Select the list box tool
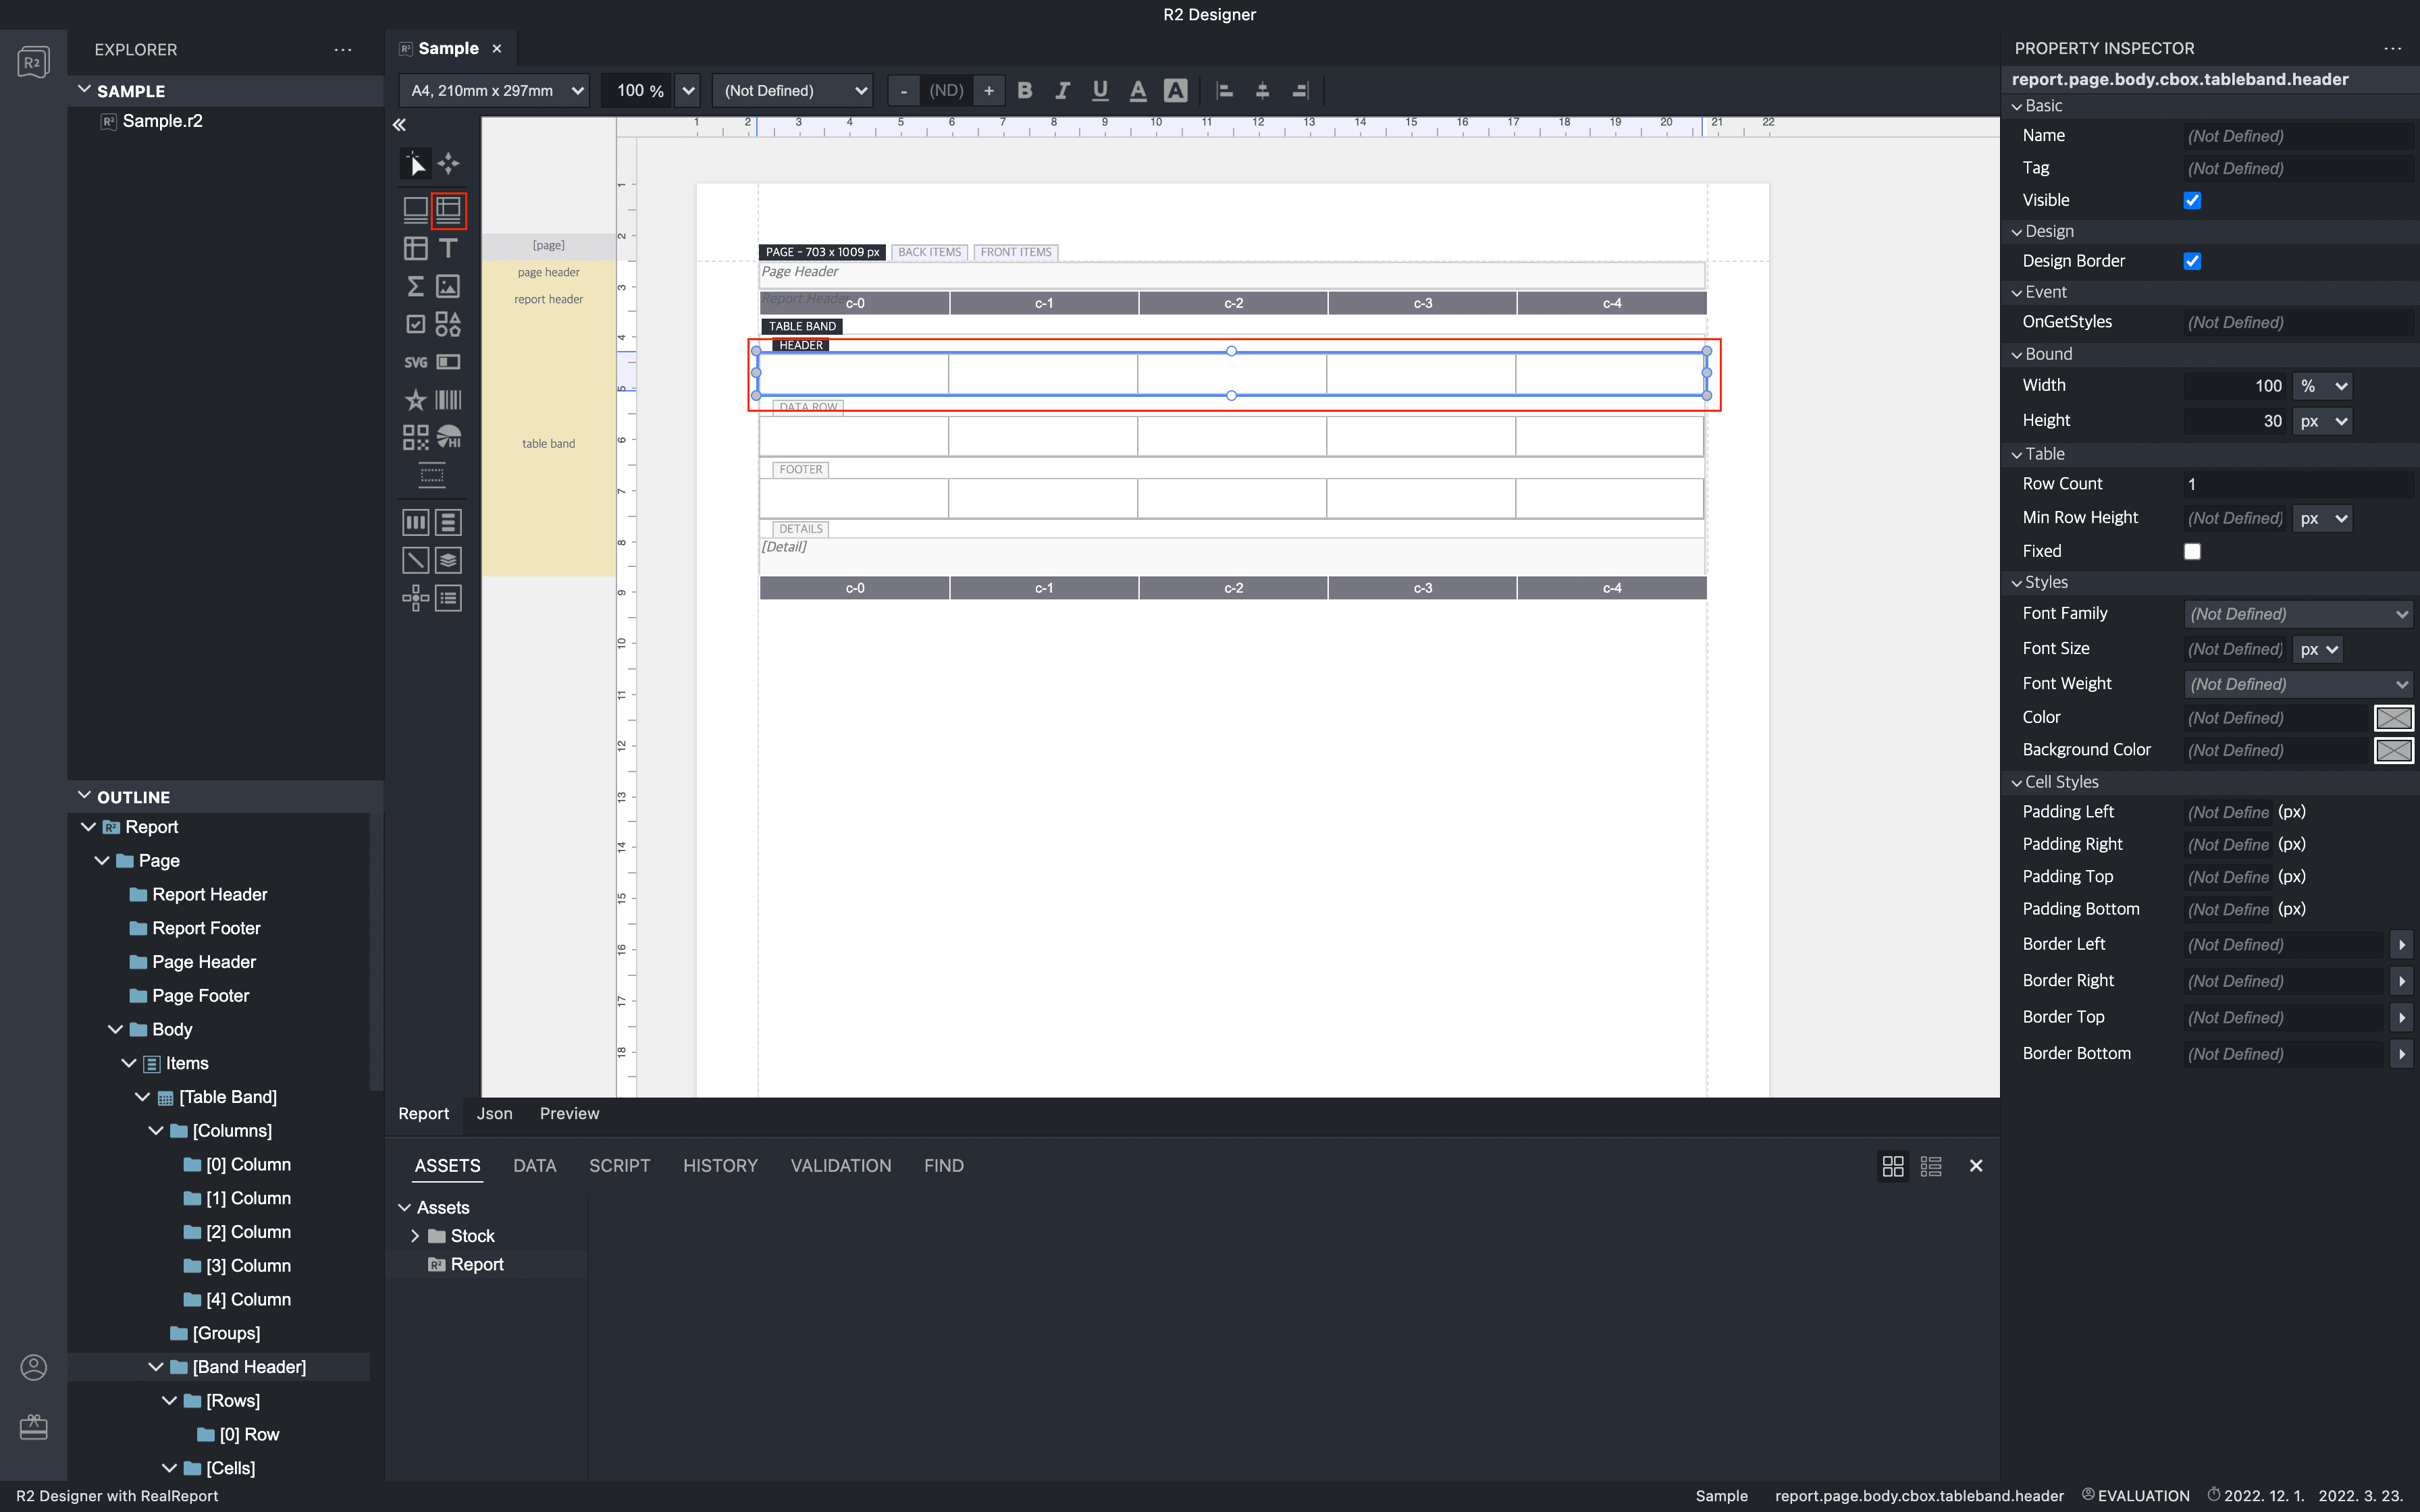The width and height of the screenshot is (2420, 1512). (449, 598)
